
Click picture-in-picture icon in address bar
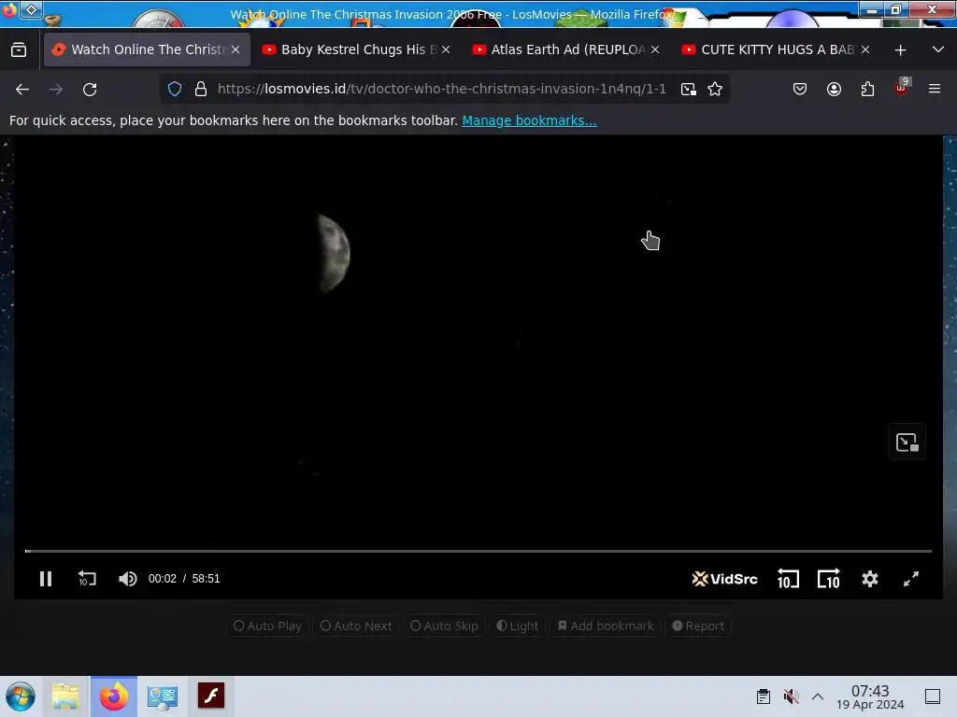(689, 89)
